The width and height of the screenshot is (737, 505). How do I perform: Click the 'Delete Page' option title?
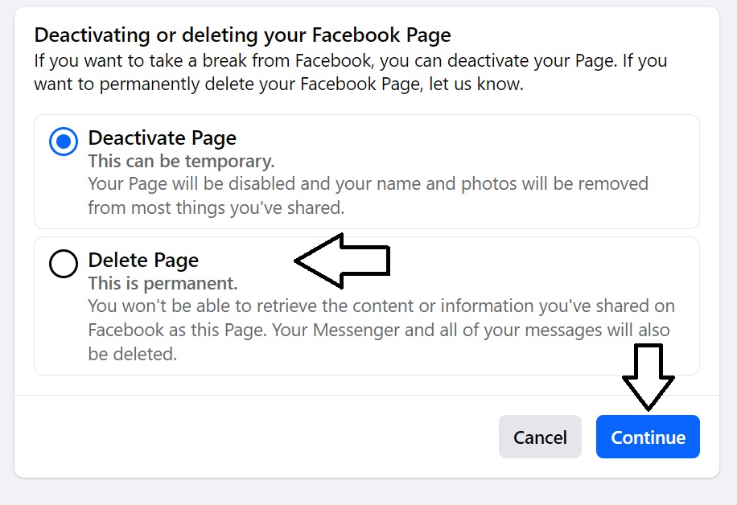[143, 261]
